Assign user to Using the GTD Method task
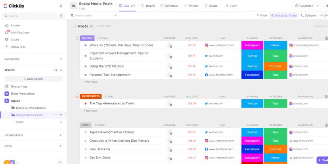328x164 pixels. (169, 66)
